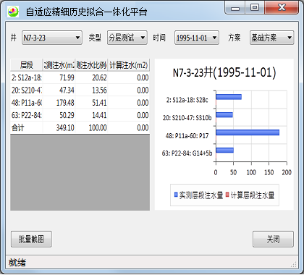Click the red 计算层段注水量 legend swatch

[x=227, y=195]
